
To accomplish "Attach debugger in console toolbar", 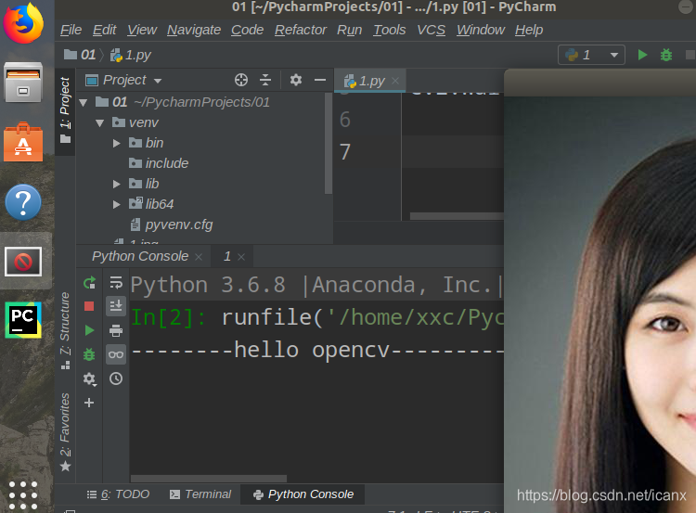I will click(89, 354).
